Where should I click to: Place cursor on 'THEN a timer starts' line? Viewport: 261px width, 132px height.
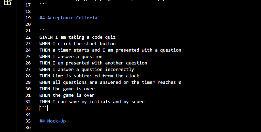(110, 50)
